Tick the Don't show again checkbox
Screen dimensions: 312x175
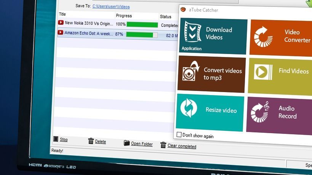(179, 135)
